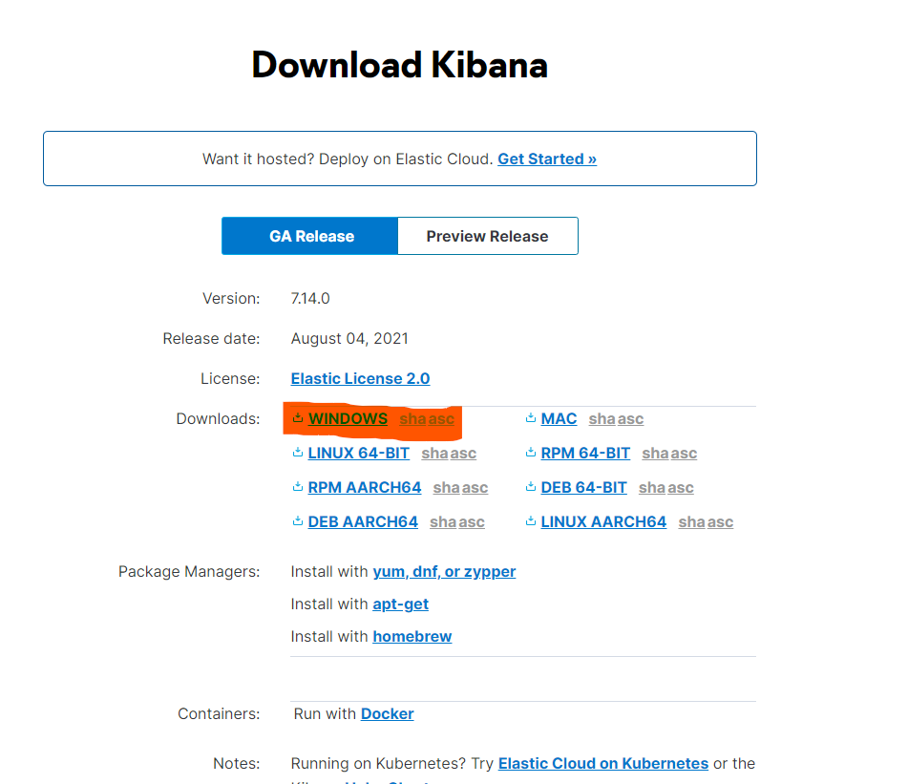
Task: Click download icon beside RPM 64-BIT
Action: (531, 453)
